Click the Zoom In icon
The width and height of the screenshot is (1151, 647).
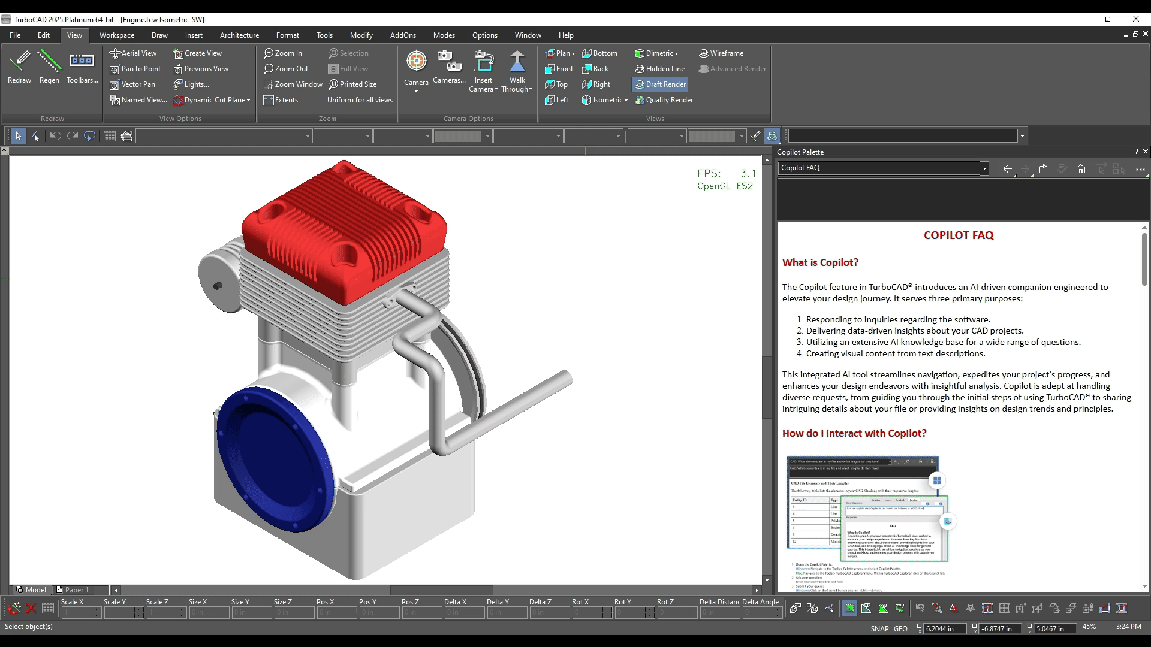click(x=283, y=53)
